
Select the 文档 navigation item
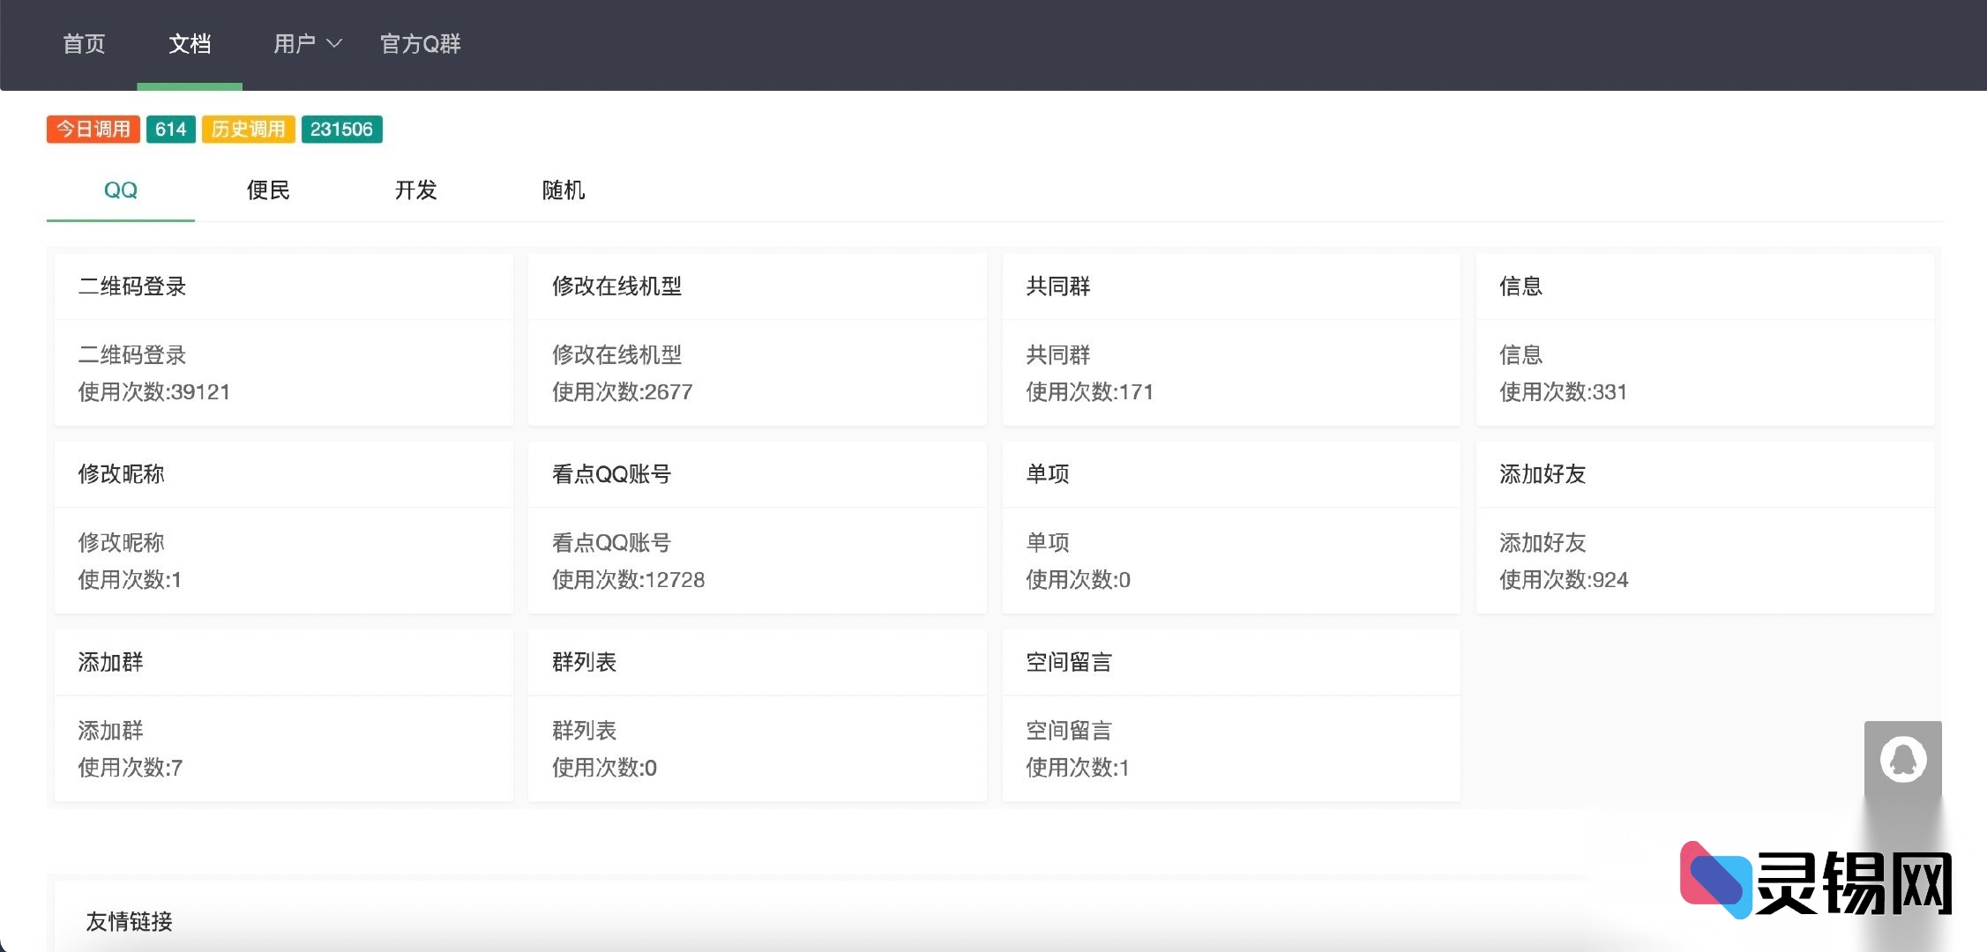click(x=190, y=44)
